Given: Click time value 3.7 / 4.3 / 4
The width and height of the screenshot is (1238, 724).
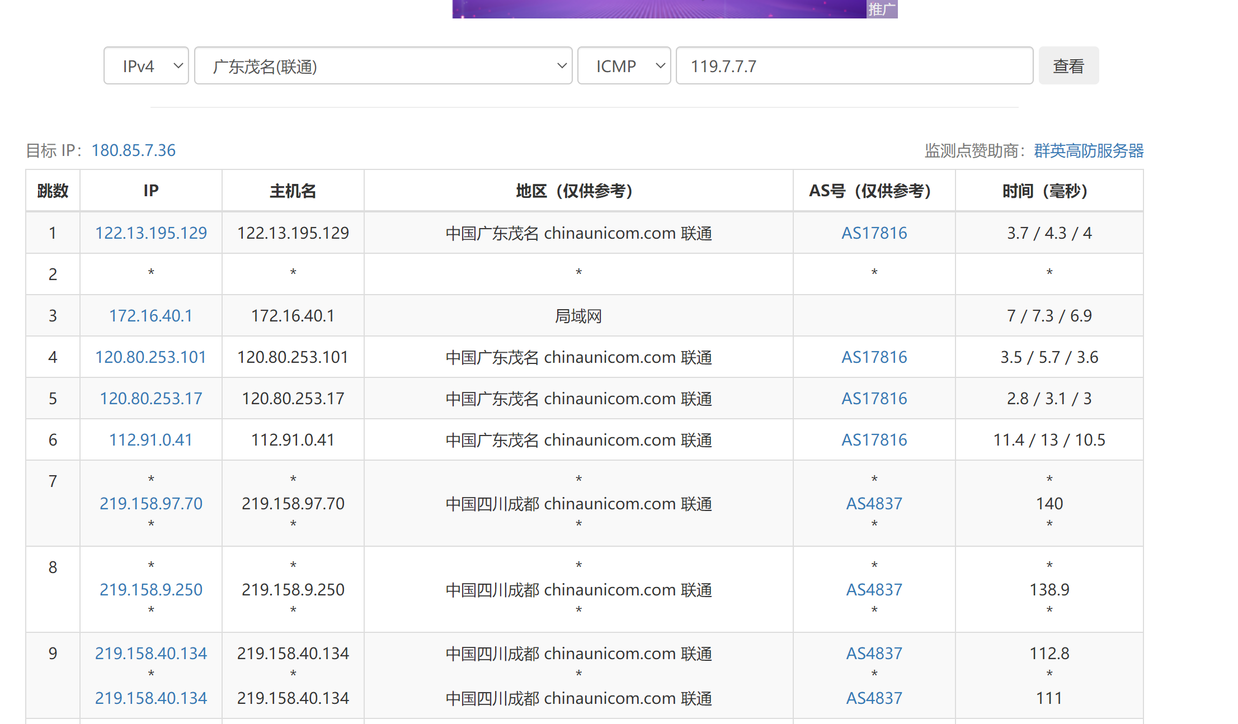Looking at the screenshot, I should tap(1049, 233).
